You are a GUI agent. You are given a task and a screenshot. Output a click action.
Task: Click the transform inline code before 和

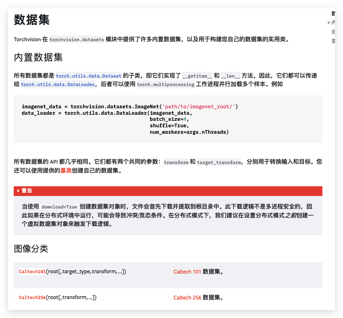point(176,162)
